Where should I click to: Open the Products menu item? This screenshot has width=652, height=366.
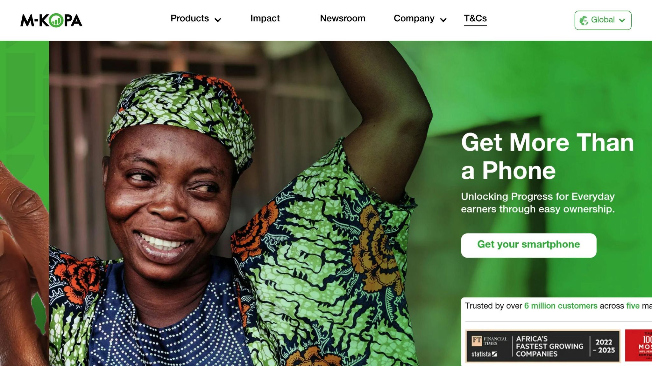[190, 18]
